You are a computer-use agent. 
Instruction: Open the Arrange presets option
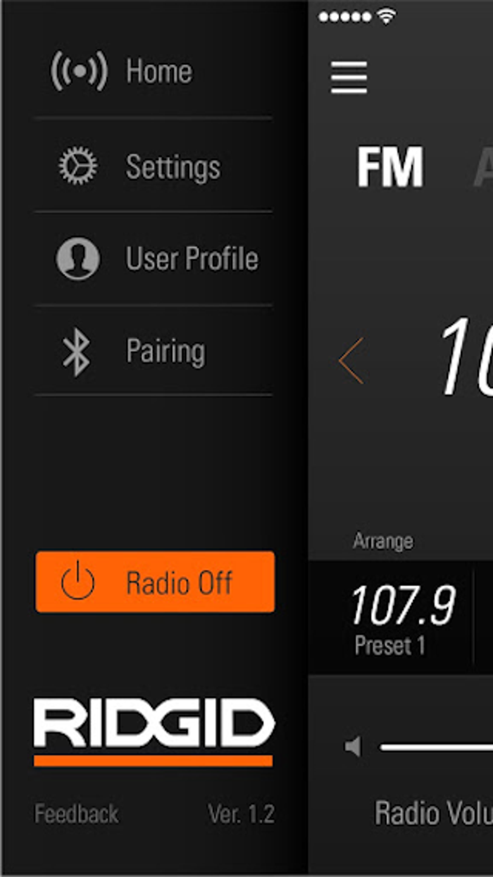point(383,540)
